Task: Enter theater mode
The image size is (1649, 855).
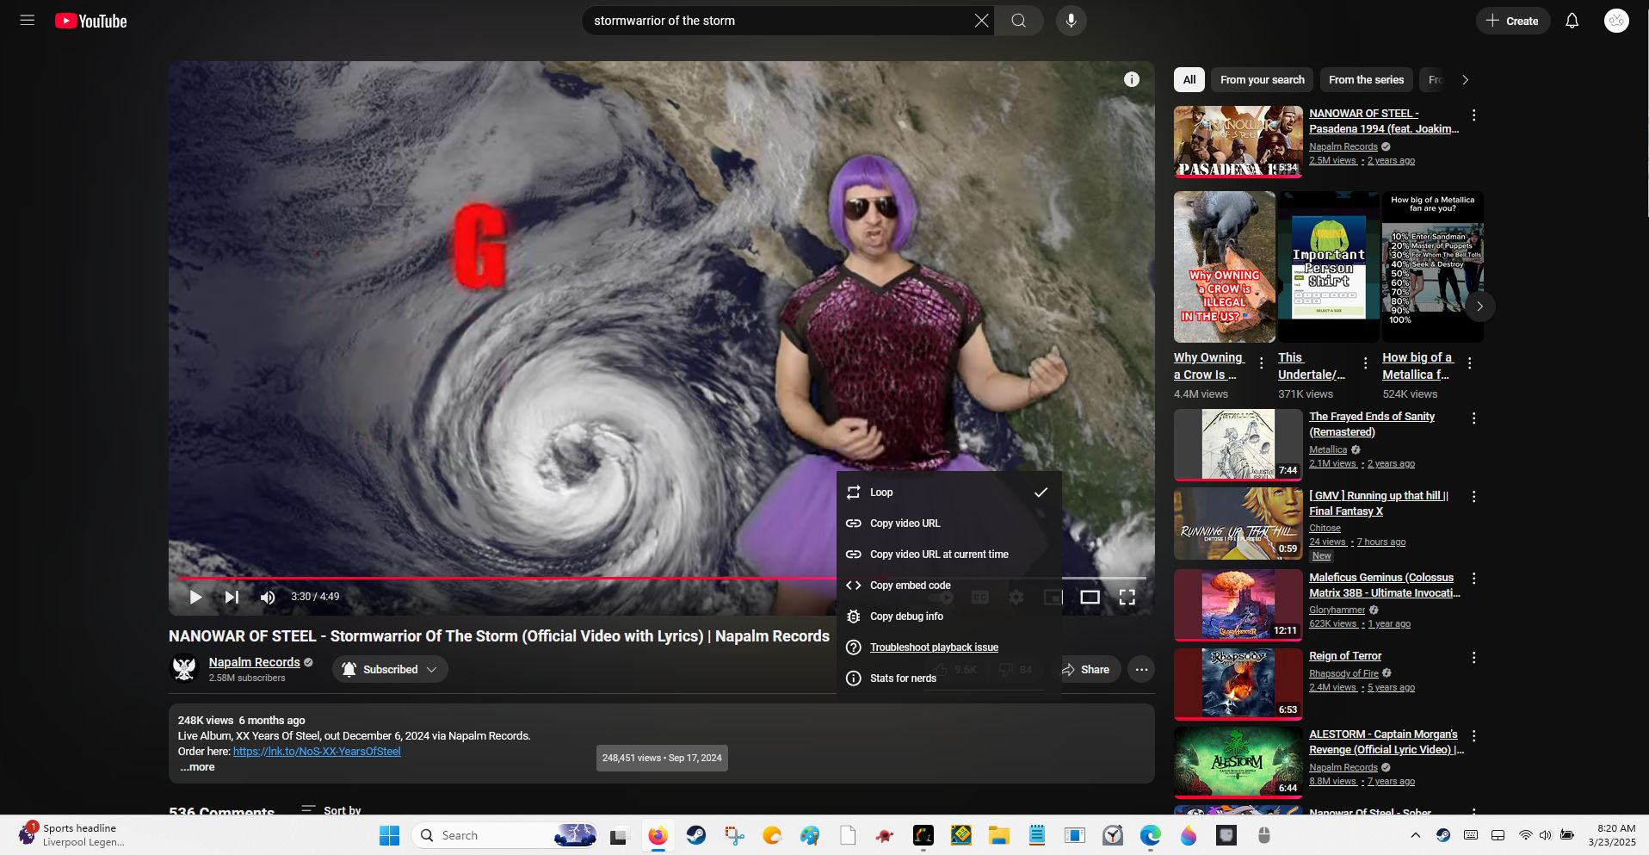Action: click(x=1090, y=597)
